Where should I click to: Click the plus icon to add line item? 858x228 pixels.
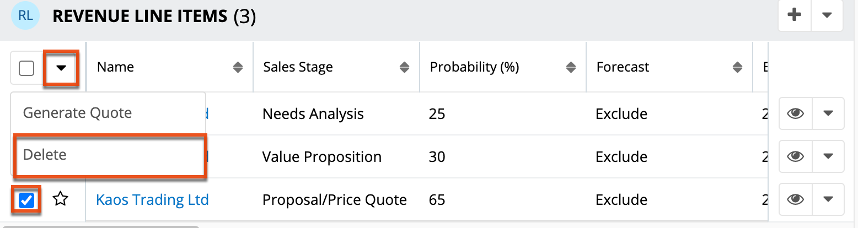pos(794,15)
